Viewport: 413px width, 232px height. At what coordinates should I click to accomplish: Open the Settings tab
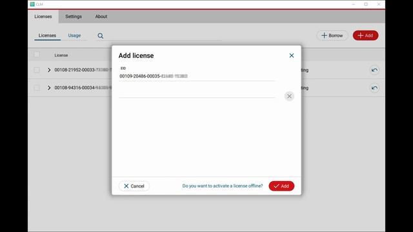click(74, 17)
